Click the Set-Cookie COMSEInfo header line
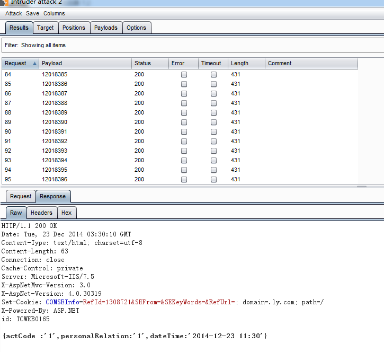This screenshot has height=352, width=384. [x=163, y=302]
